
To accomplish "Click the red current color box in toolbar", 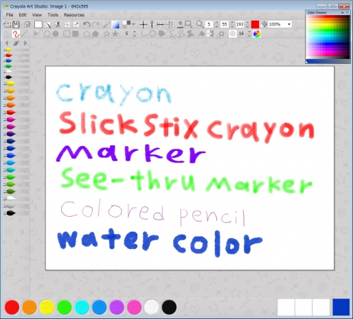I will tap(255, 25).
